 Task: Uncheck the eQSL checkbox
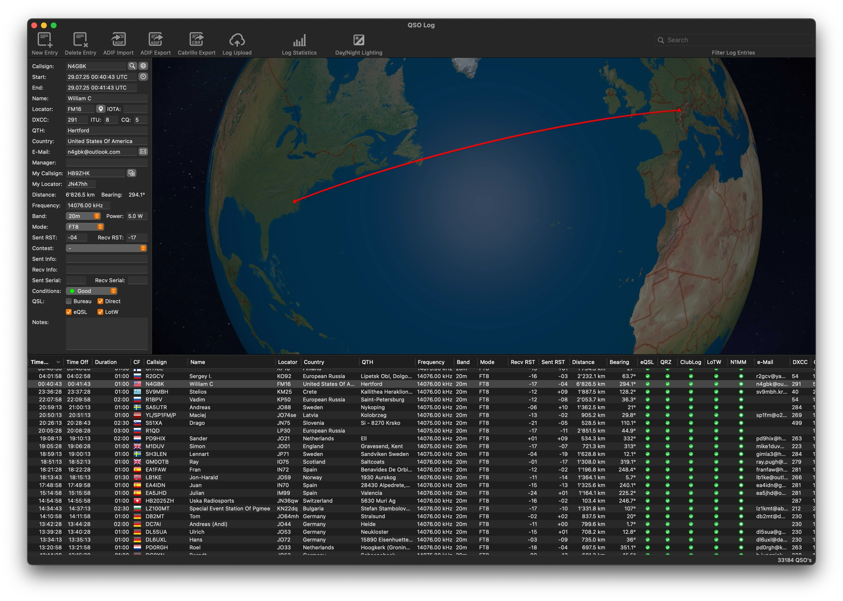point(68,312)
